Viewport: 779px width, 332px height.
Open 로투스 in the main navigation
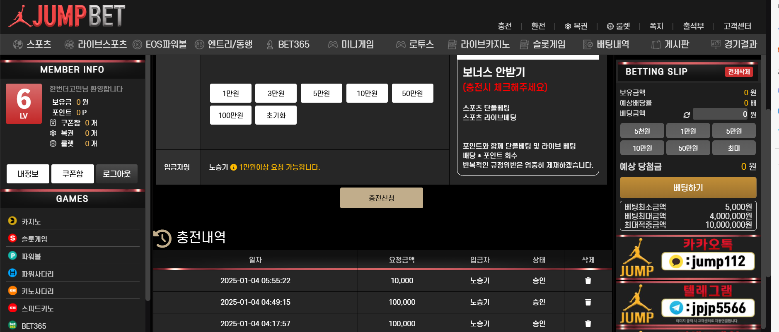coord(415,44)
